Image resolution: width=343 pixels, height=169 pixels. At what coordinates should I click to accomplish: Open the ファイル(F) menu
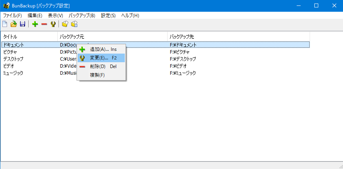[13, 16]
